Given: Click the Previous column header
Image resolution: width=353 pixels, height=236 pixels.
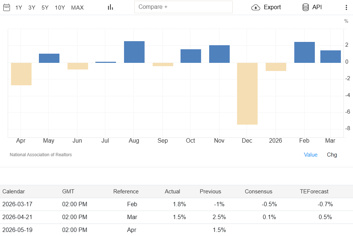Looking at the screenshot, I should click(211, 192).
